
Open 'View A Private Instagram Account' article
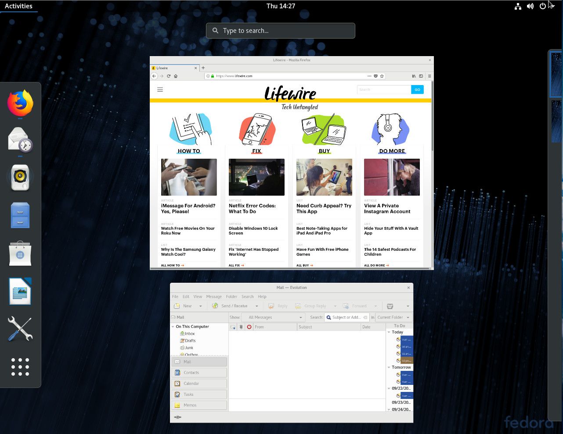(387, 209)
